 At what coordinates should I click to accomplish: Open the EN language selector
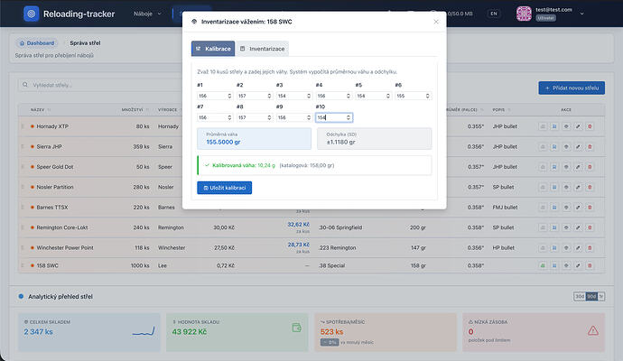pos(493,14)
